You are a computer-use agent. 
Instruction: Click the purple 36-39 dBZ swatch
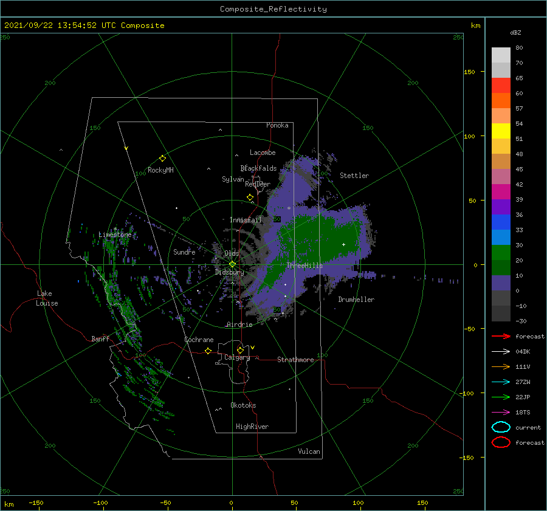click(501, 207)
